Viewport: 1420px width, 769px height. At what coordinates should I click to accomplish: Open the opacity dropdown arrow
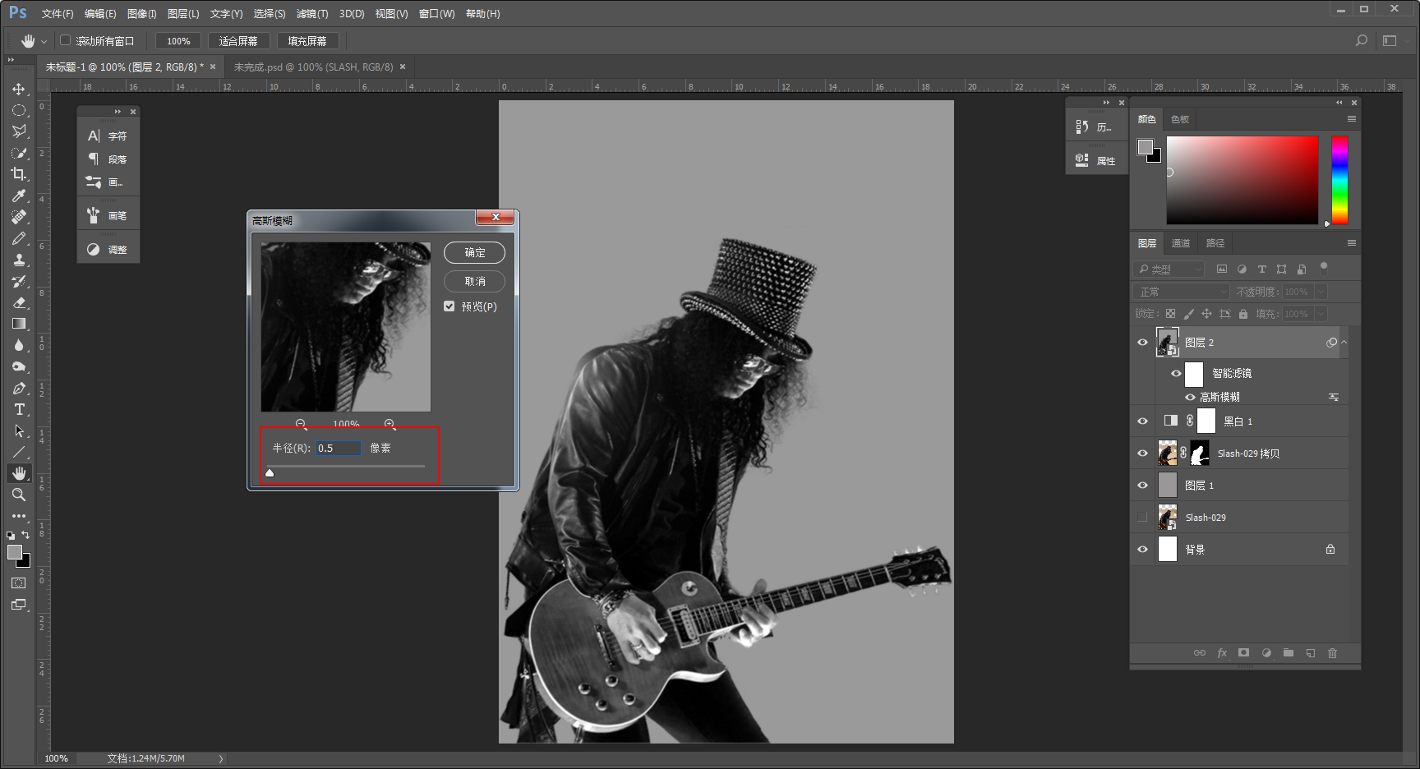(x=1321, y=292)
